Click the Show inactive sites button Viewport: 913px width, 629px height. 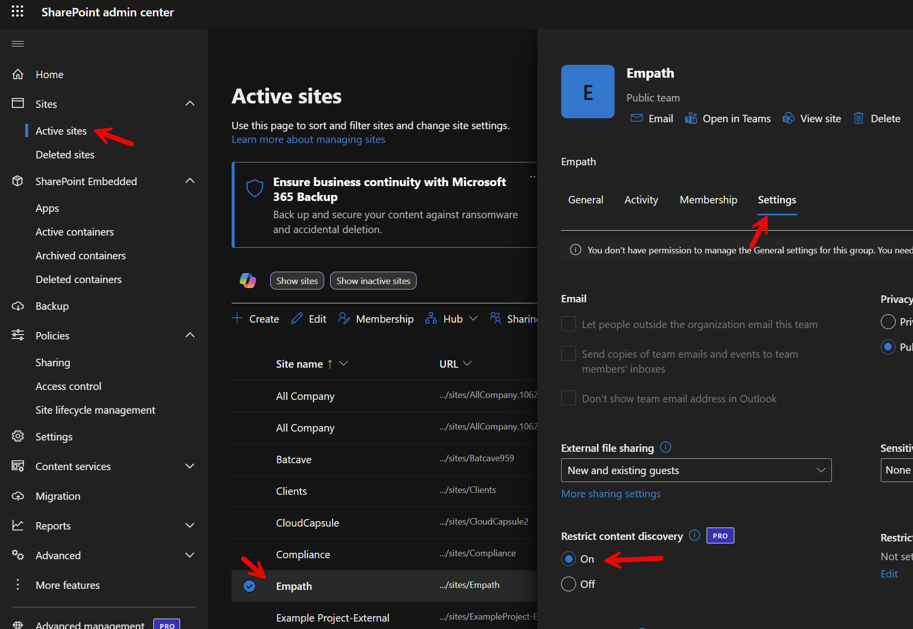373,281
